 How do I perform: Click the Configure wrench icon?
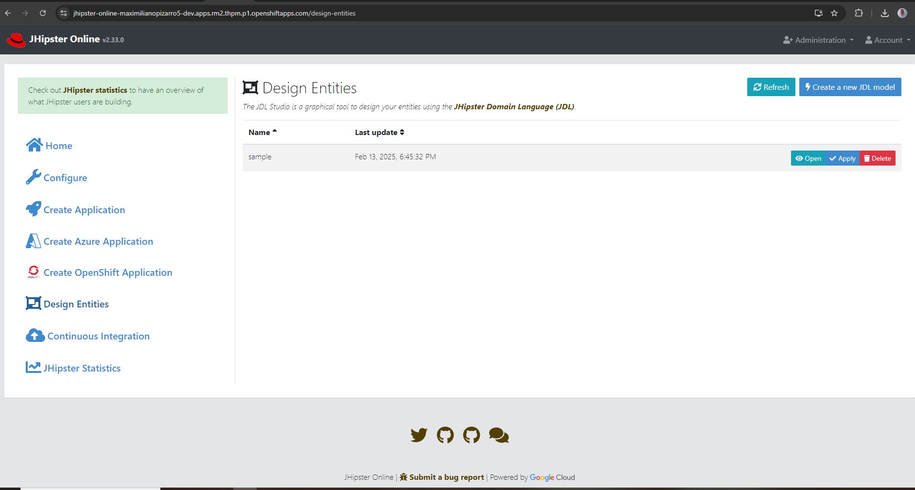[x=34, y=177]
